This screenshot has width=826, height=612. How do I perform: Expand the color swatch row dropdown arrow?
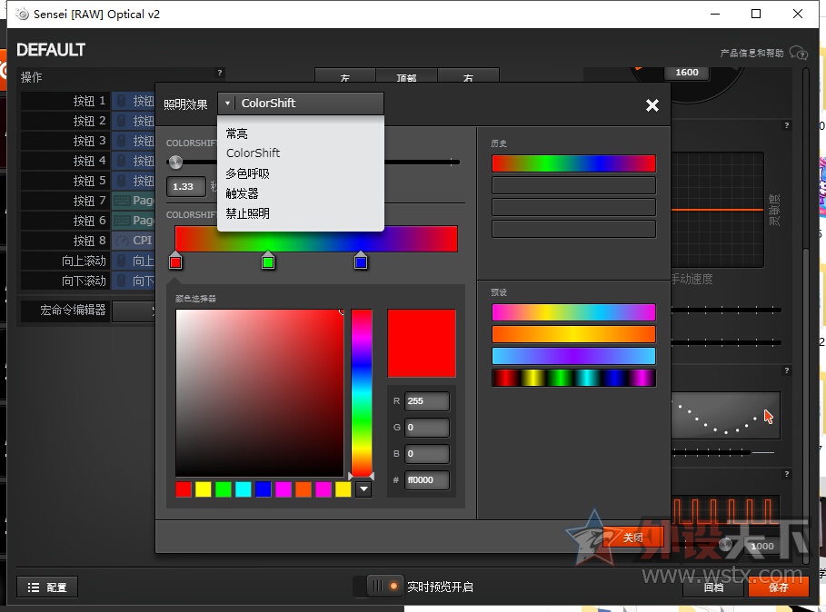[363, 489]
